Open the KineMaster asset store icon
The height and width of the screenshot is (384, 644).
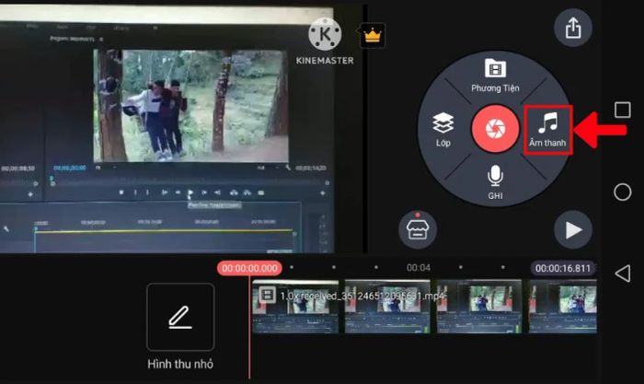pos(417,229)
